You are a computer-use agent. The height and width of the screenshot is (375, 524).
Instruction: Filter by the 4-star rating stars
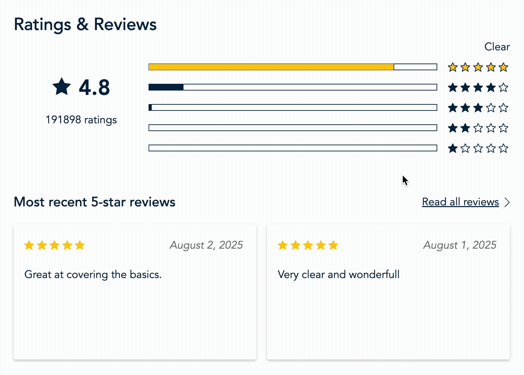tap(478, 87)
